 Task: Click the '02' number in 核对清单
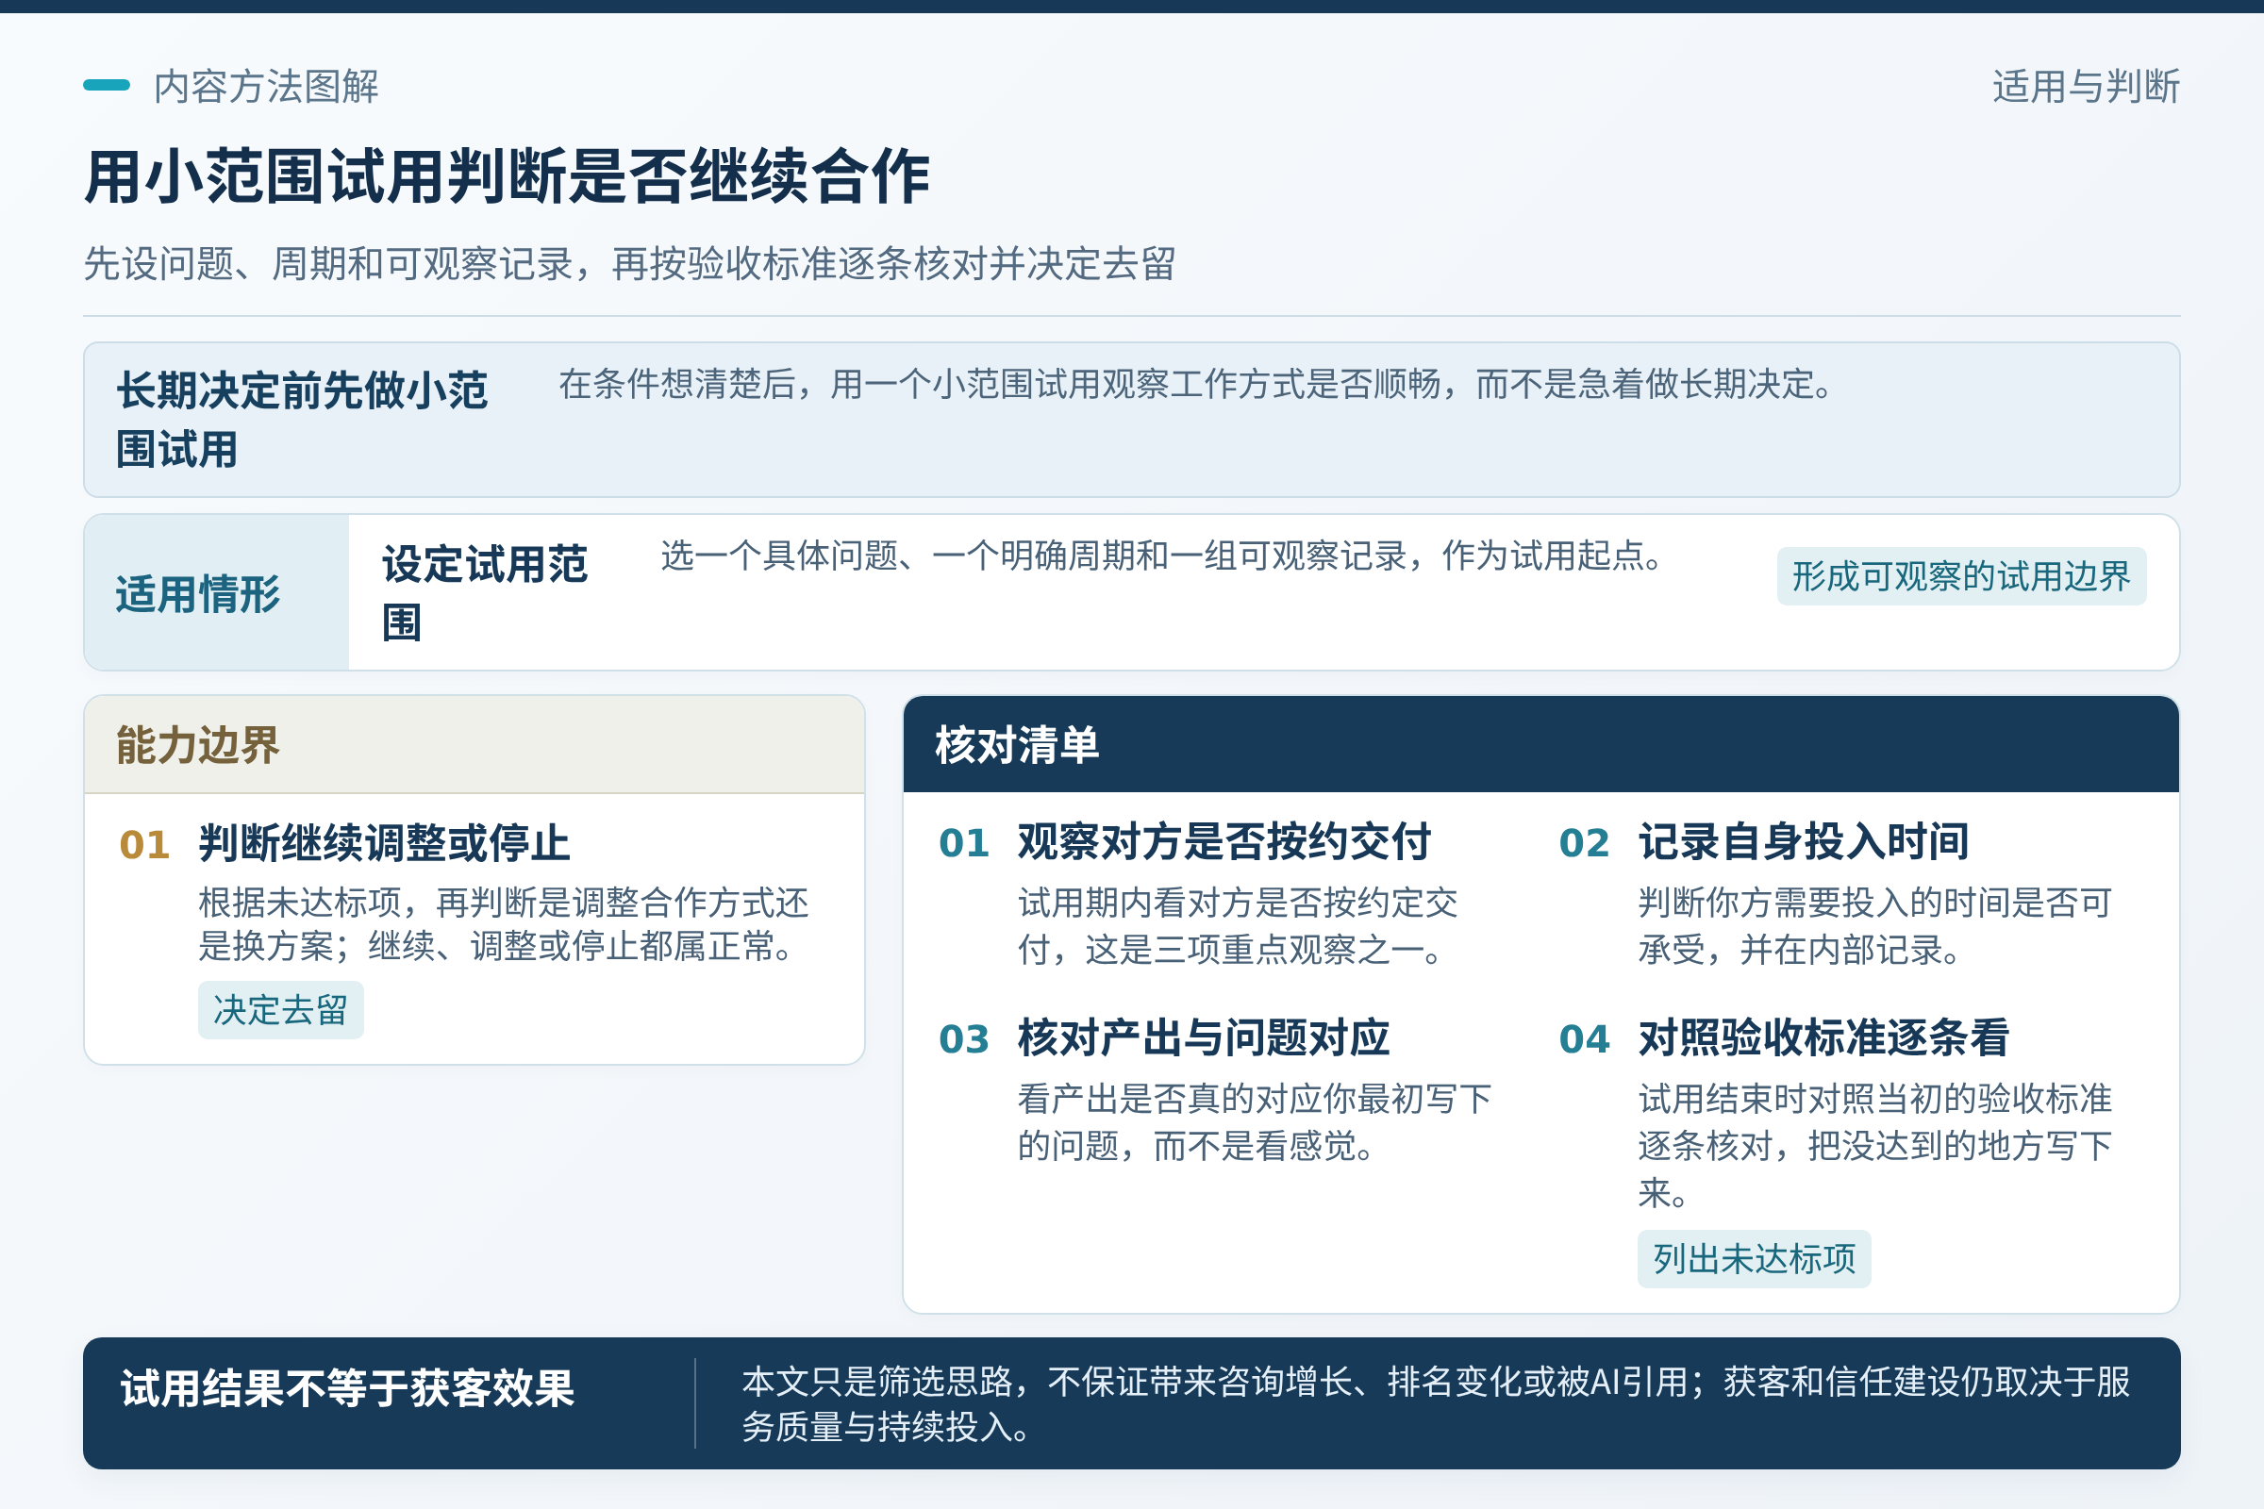coord(1584,843)
